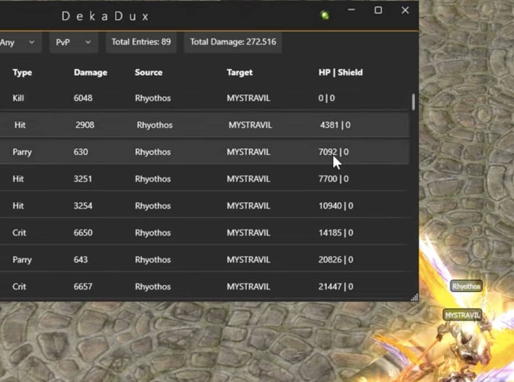Select HP value 10940 | 0
Screen dimensions: 514x382
[336, 206]
